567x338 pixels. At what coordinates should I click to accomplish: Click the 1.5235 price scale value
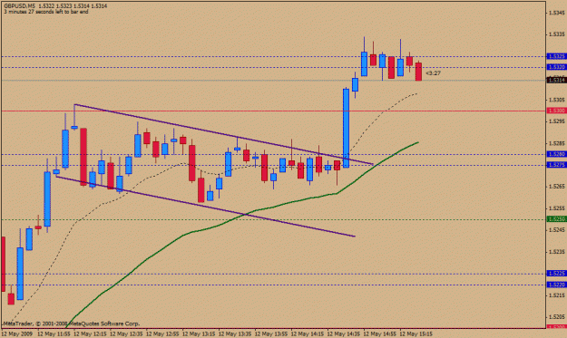pos(556,252)
